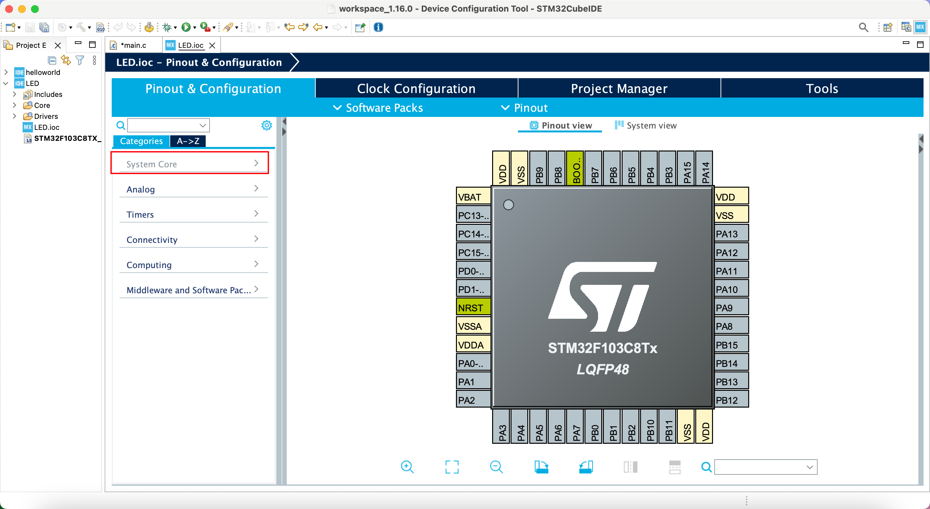This screenshot has width=930, height=509.
Task: Expand the Timers category
Action: click(x=193, y=214)
